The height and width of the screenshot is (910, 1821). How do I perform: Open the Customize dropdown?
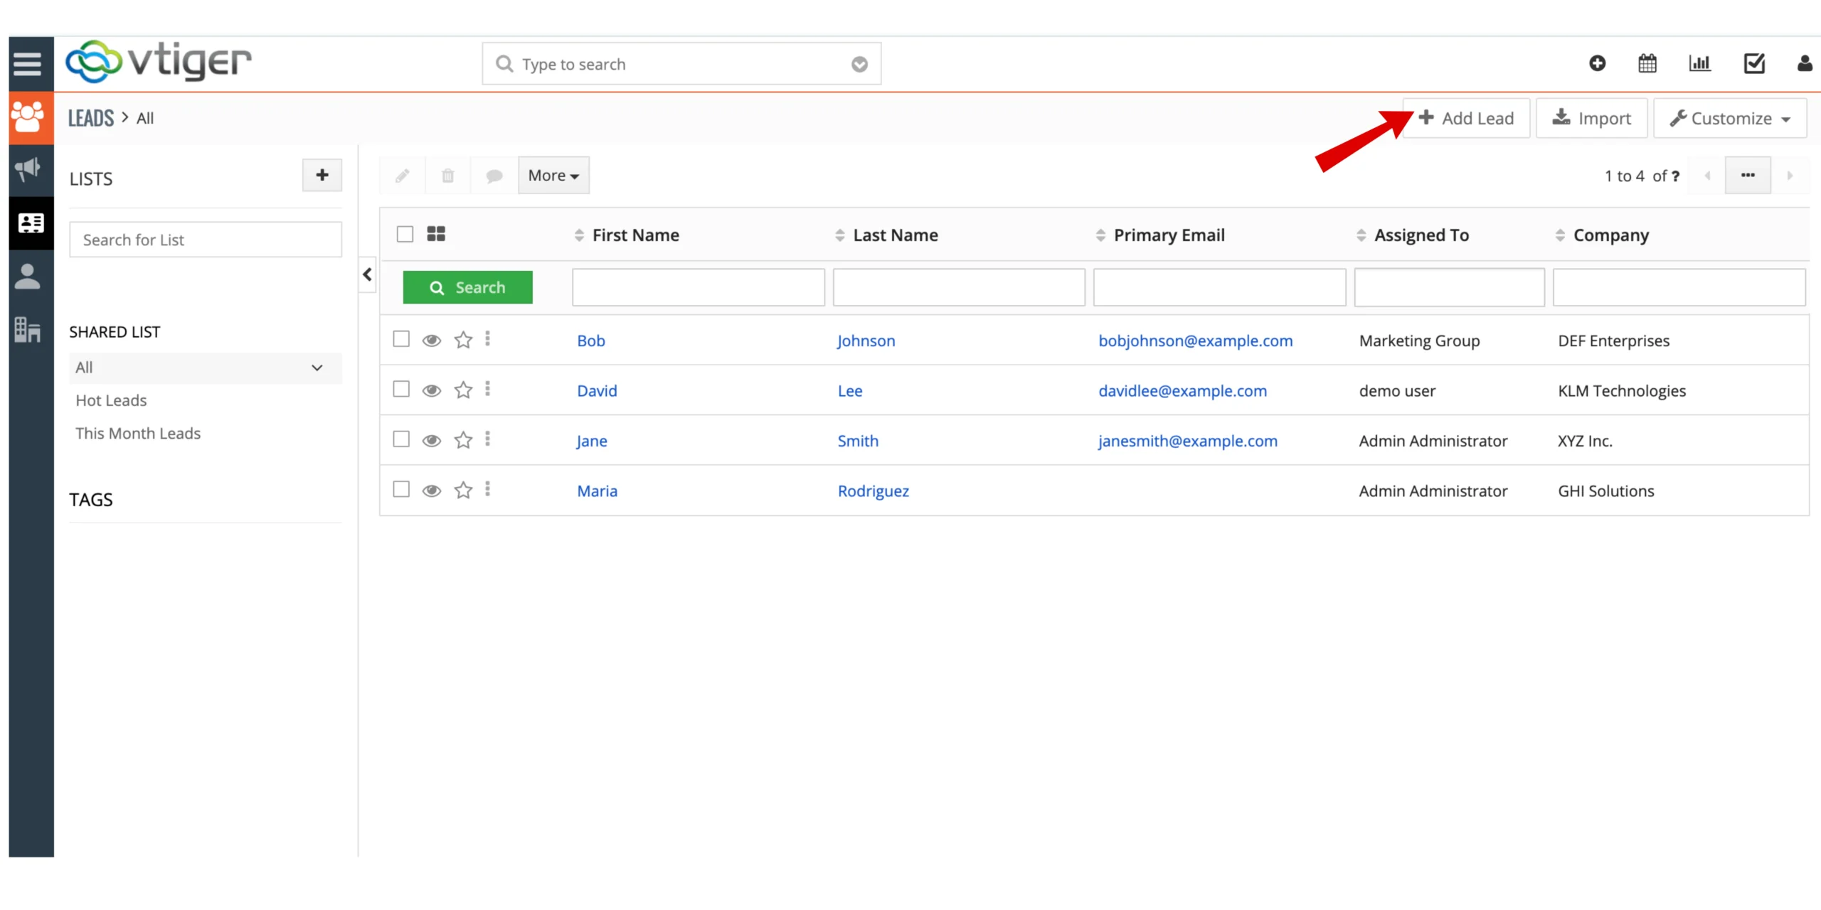tap(1729, 119)
